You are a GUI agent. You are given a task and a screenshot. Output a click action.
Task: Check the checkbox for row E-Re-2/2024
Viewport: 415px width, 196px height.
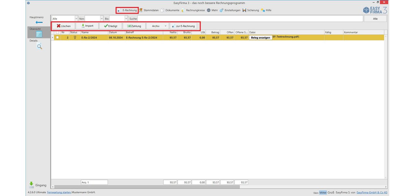coord(57,38)
